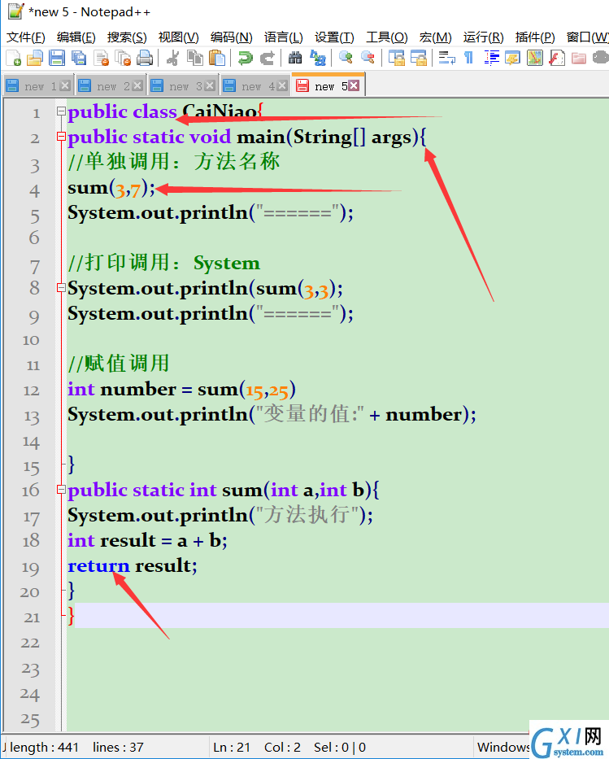This screenshot has height=759, width=609.
Task: Close the new 5 tab
Action: point(354,85)
